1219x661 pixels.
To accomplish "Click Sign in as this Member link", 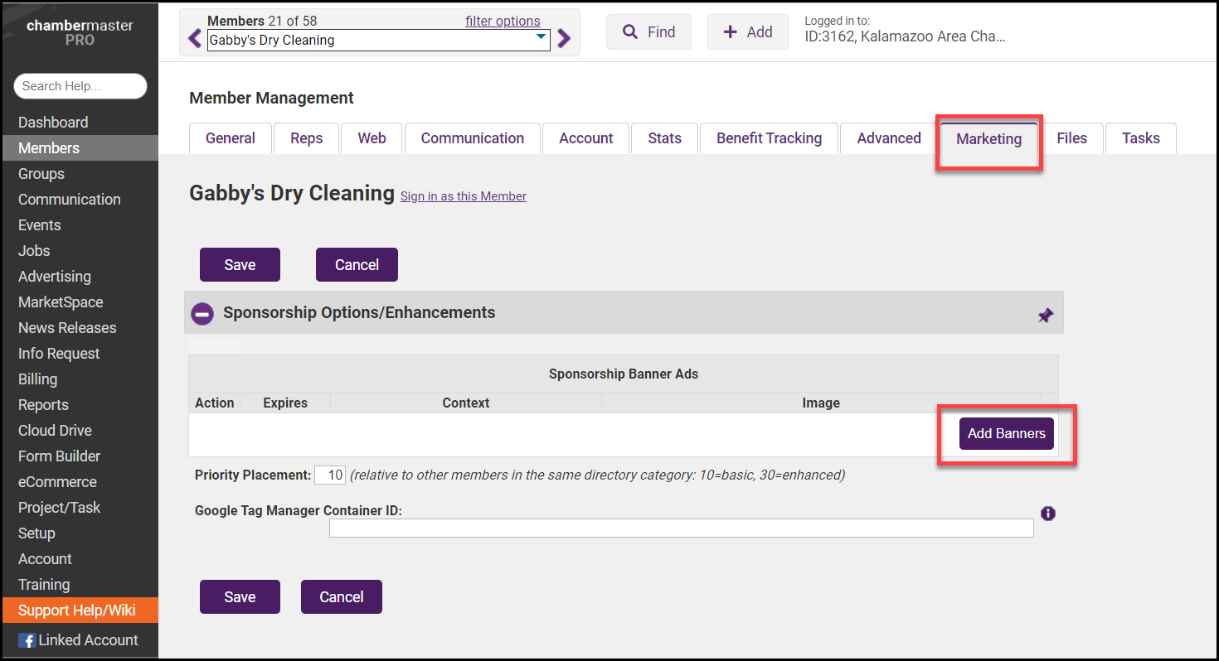I will [463, 196].
